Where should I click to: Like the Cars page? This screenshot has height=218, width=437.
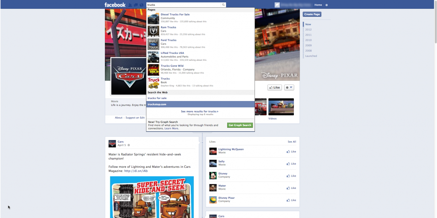click(x=275, y=87)
